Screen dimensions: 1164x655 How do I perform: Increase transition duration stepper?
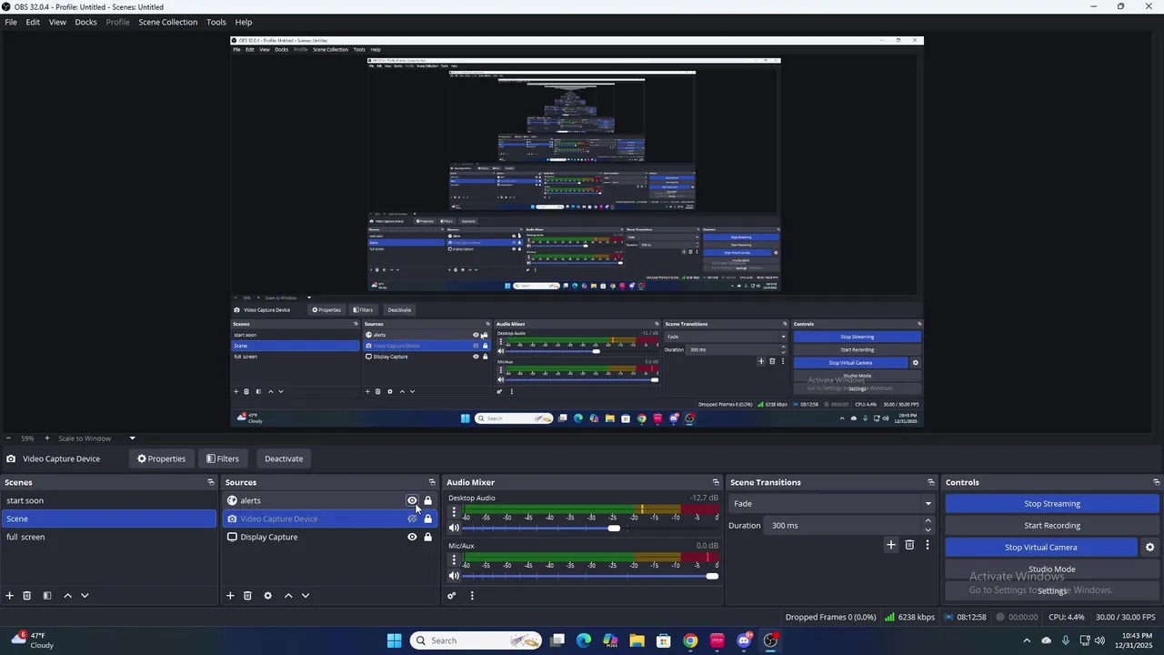coord(928,521)
